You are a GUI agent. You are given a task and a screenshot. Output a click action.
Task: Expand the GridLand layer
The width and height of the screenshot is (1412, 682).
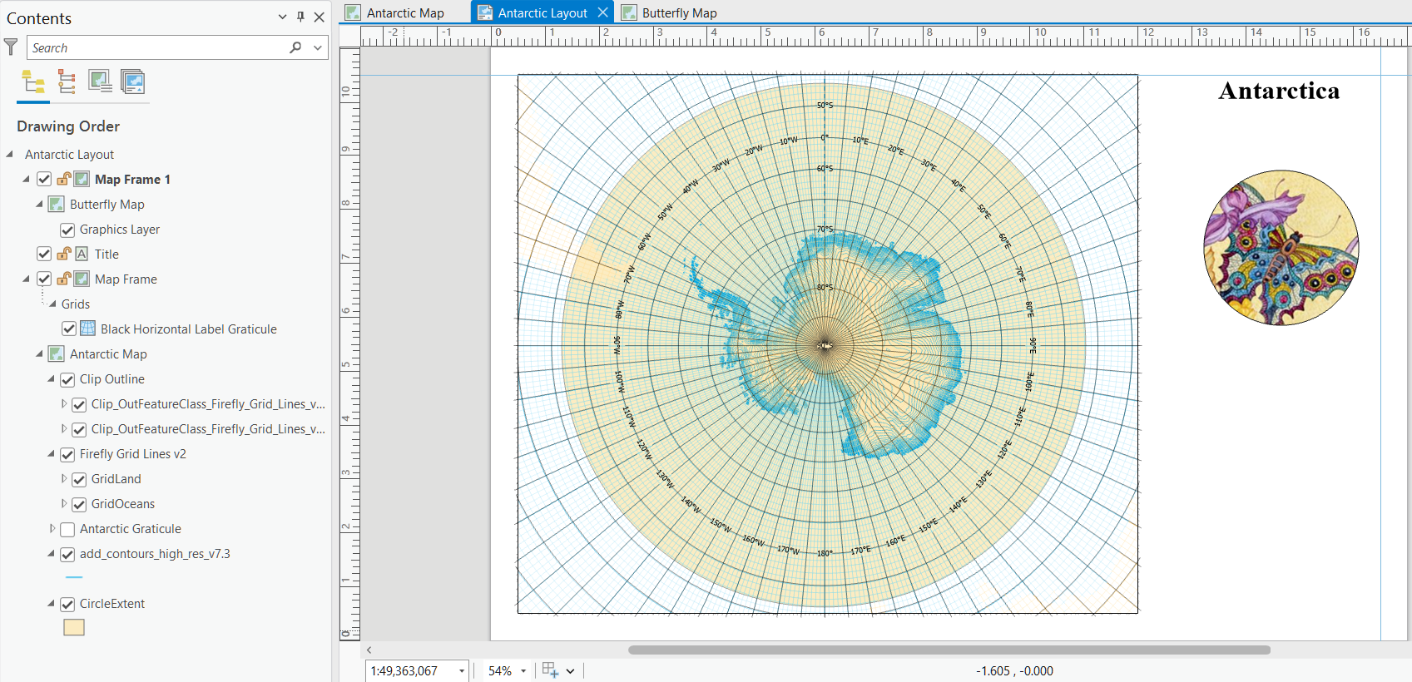tap(64, 479)
